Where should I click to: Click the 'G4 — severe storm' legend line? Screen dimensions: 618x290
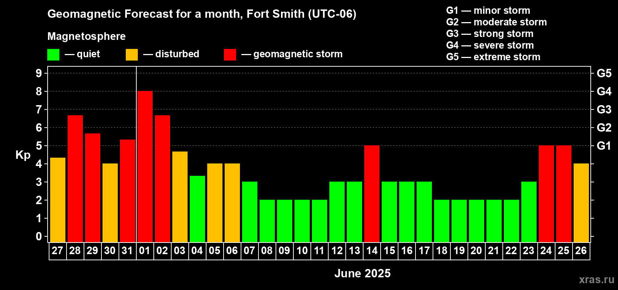click(490, 45)
